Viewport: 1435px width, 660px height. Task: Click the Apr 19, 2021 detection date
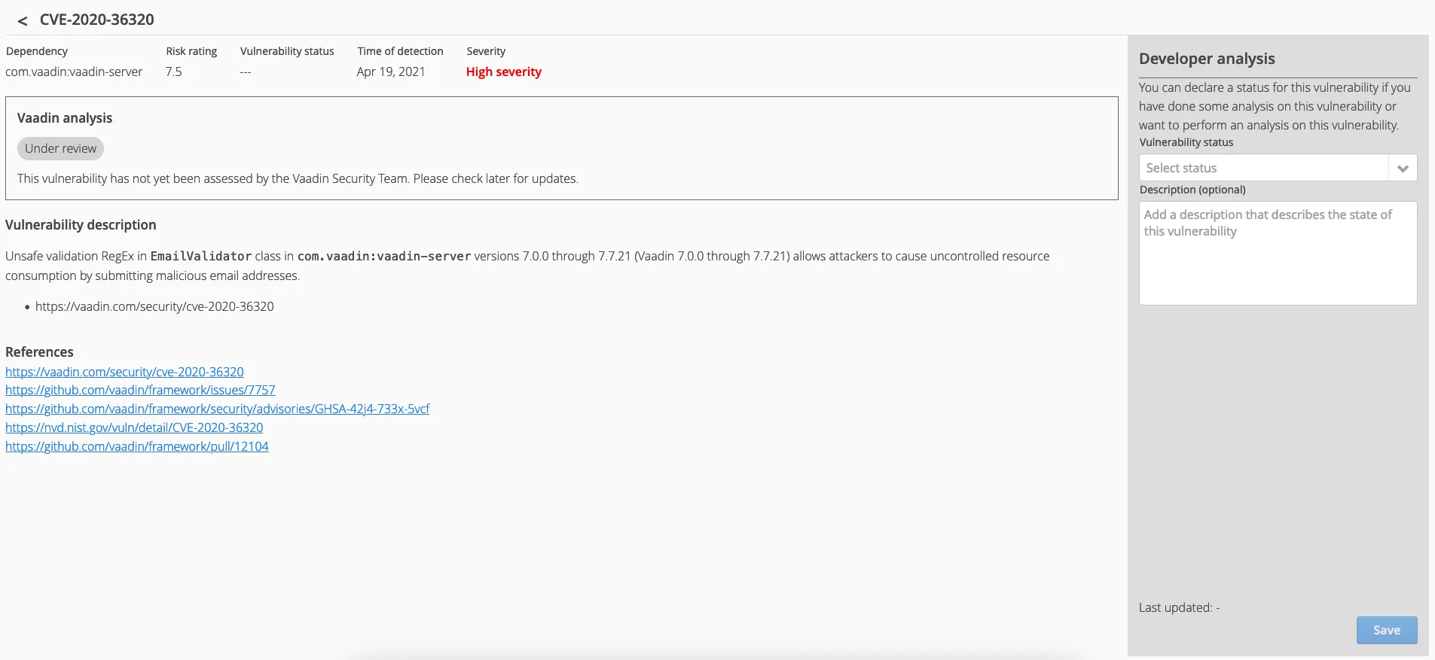click(x=390, y=72)
